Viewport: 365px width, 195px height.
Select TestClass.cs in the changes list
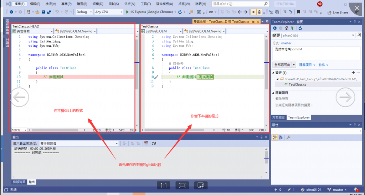(x=318, y=84)
